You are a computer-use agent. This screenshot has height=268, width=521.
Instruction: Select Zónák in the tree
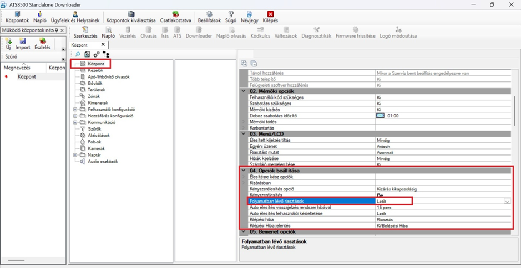93,96
